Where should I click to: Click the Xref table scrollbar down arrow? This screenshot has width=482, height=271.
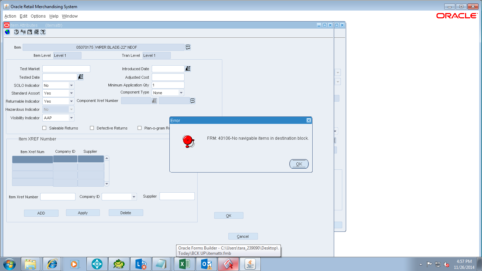click(107, 184)
